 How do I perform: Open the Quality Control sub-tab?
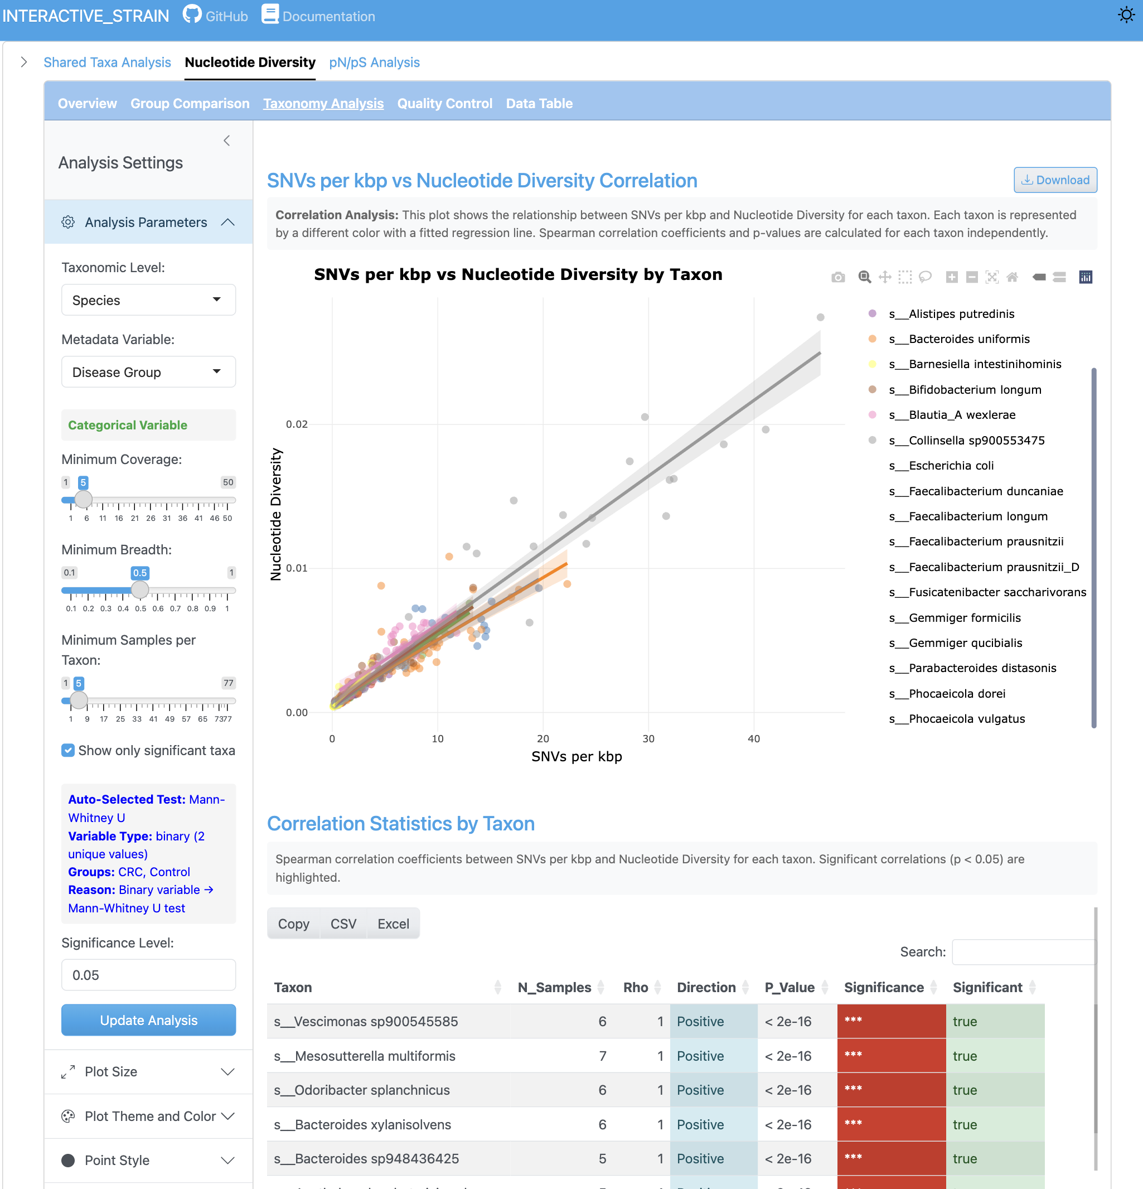(444, 104)
